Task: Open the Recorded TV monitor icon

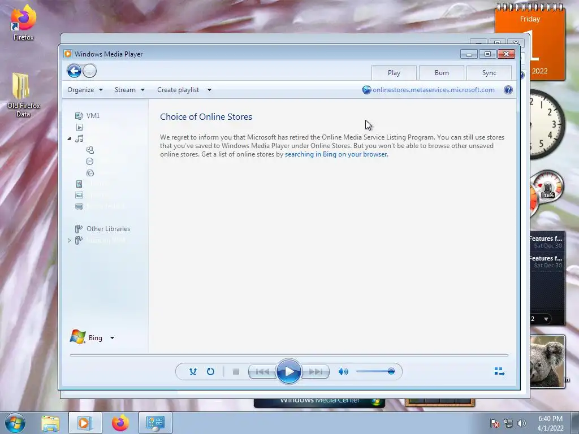Action: [x=79, y=207]
